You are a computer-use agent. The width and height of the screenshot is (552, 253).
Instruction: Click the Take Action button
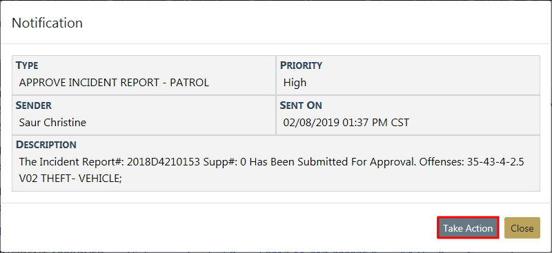tap(468, 228)
